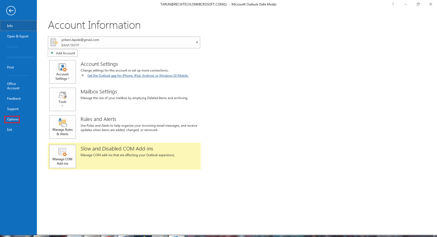This screenshot has width=437, height=237.
Task: Go back using the circular arrow button
Action: click(11, 11)
